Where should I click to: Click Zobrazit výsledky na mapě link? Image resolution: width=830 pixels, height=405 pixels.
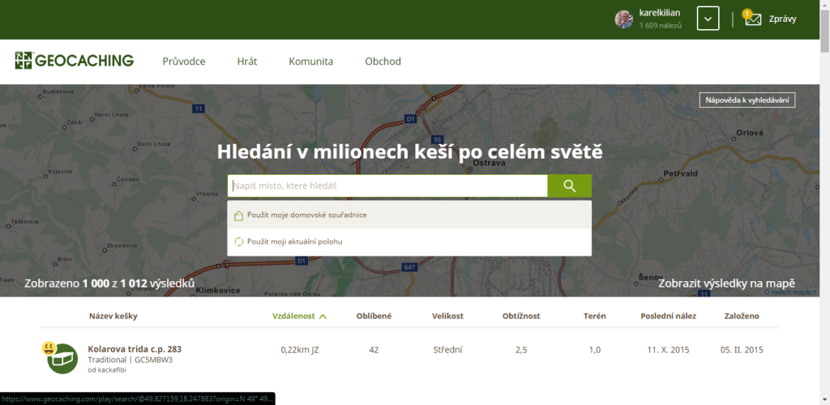(x=726, y=283)
